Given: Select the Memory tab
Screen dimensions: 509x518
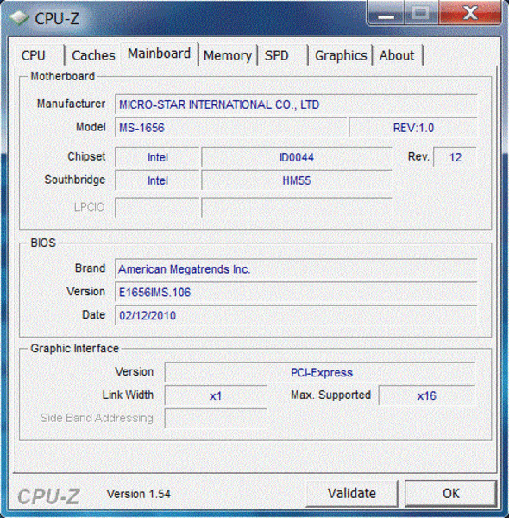Looking at the screenshot, I should coord(228,55).
